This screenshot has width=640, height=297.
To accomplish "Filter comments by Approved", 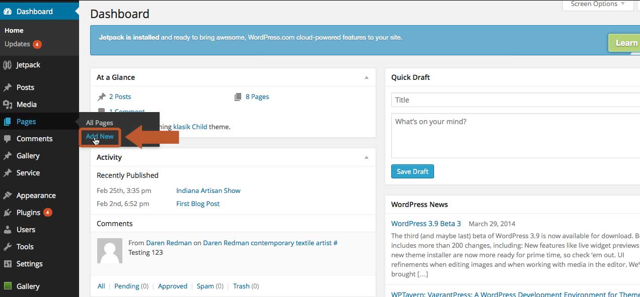I will coord(173,286).
